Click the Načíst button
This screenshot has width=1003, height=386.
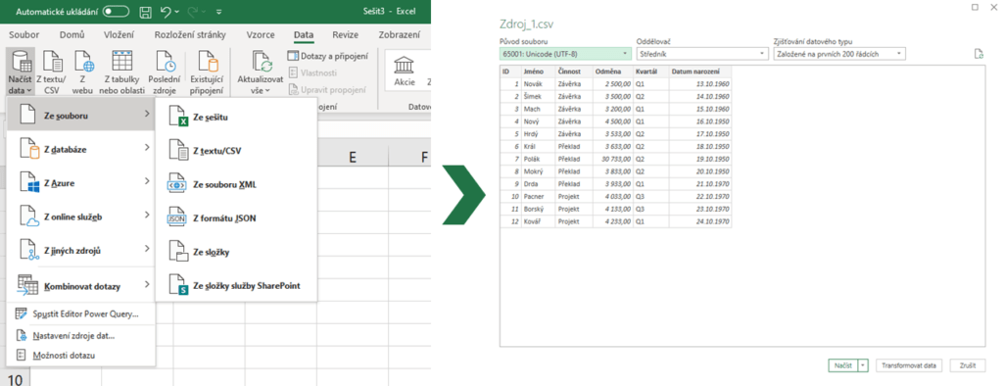pyautogui.click(x=843, y=365)
